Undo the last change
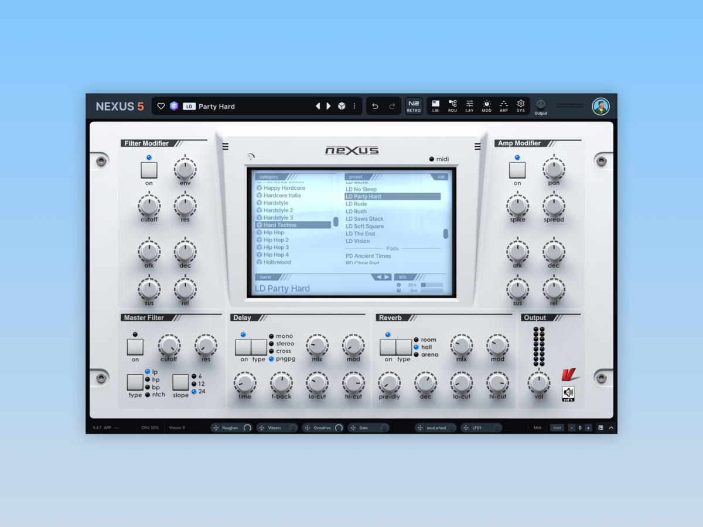Screen dimensions: 703x527 pyautogui.click(x=376, y=106)
